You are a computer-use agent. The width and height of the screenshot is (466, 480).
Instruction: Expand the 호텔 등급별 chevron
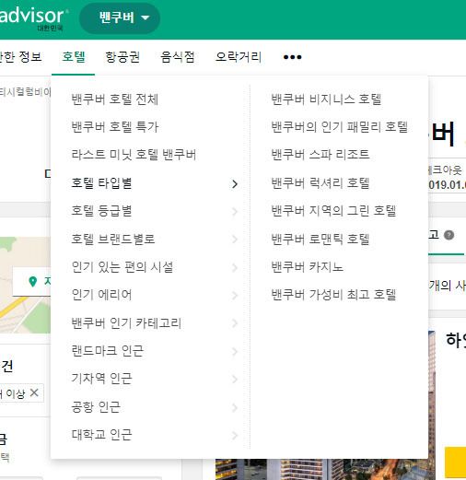[235, 212]
